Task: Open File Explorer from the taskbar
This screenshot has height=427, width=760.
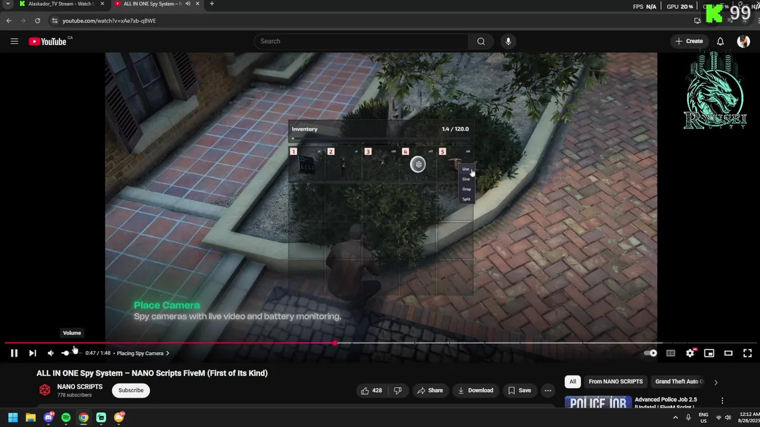Action: point(30,418)
